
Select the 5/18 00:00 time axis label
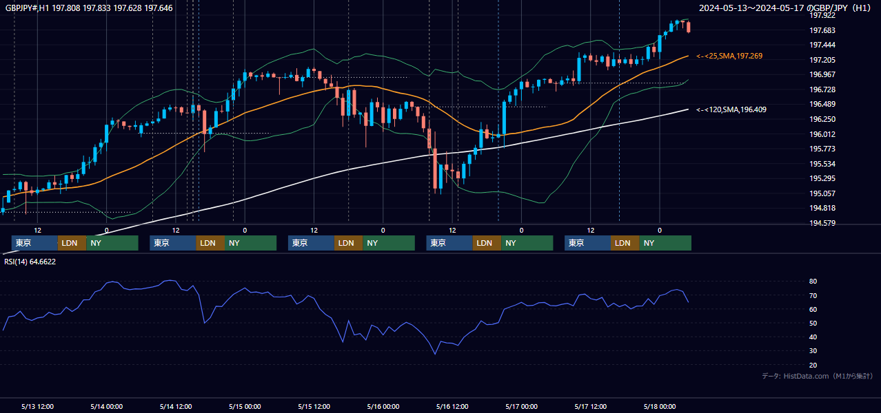click(660, 406)
